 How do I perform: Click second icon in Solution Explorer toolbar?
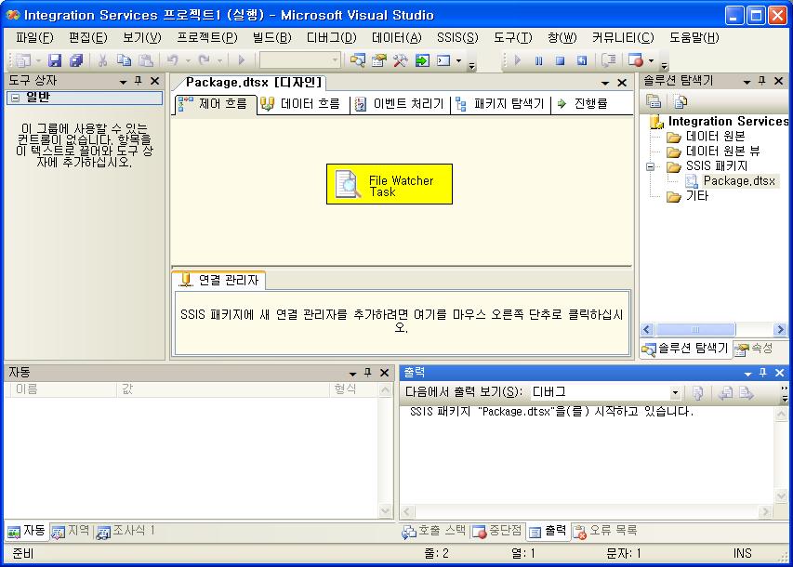tap(681, 101)
